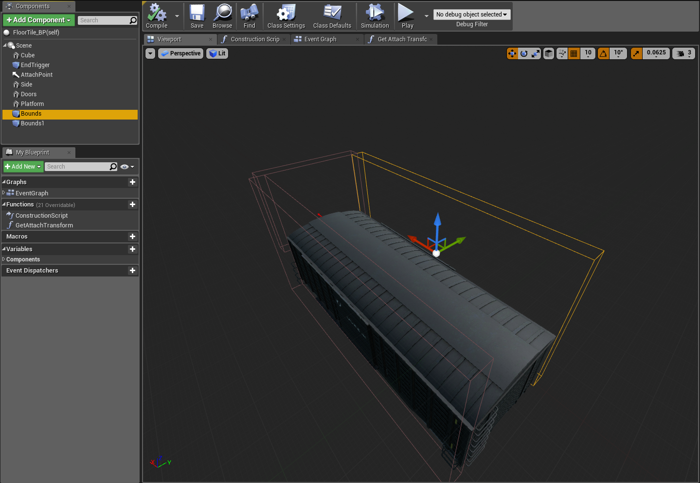Click the Add Component button
Image resolution: width=700 pixels, height=483 pixels.
click(x=39, y=20)
